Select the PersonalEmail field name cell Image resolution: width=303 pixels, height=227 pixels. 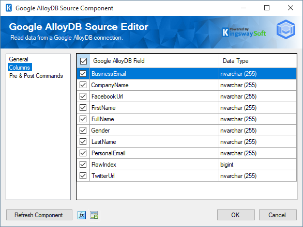pos(155,153)
